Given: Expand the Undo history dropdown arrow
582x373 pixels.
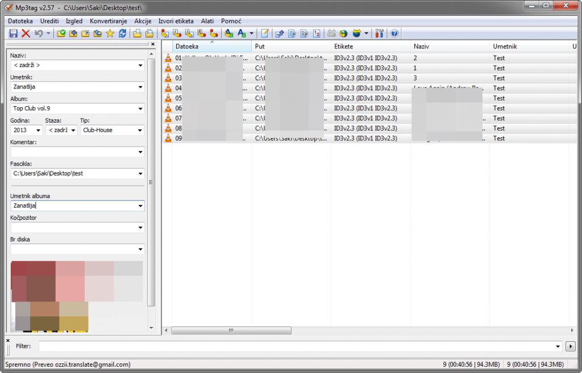Looking at the screenshot, I should tap(48, 33).
